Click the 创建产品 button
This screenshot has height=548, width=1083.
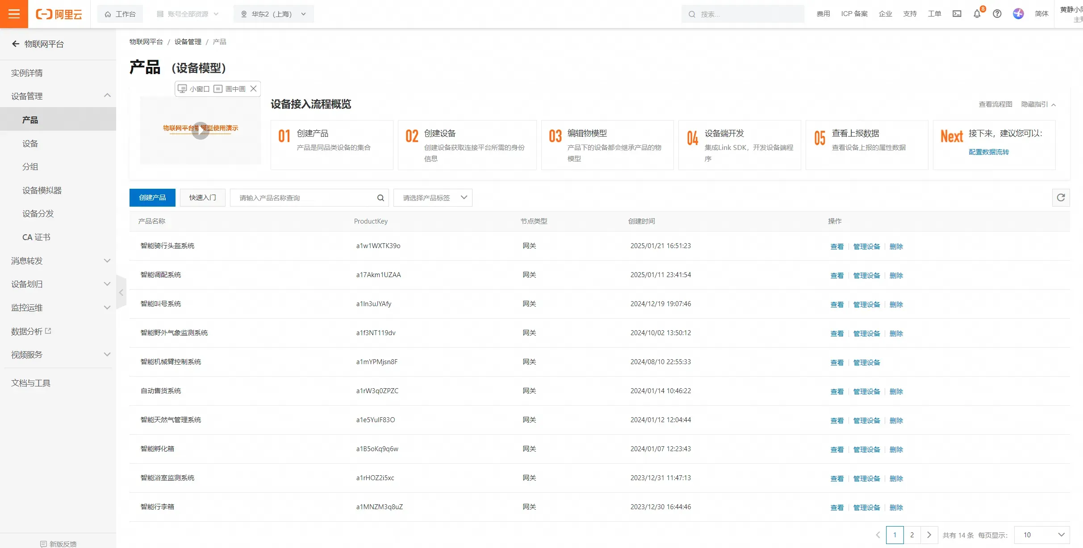coord(152,198)
